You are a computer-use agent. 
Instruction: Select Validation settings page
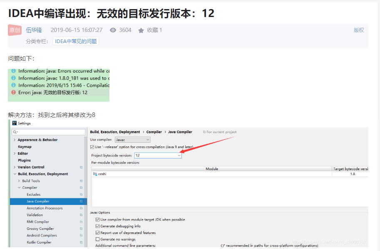(35, 215)
